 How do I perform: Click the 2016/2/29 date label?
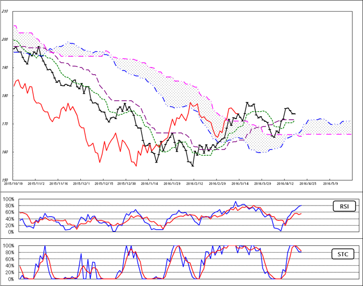click(x=217, y=184)
